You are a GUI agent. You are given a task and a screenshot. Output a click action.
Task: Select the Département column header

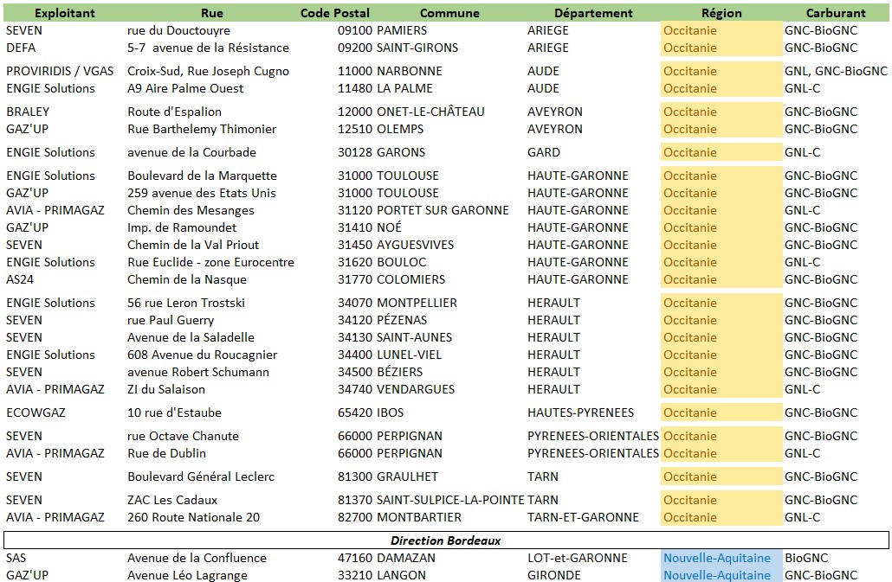[593, 13]
